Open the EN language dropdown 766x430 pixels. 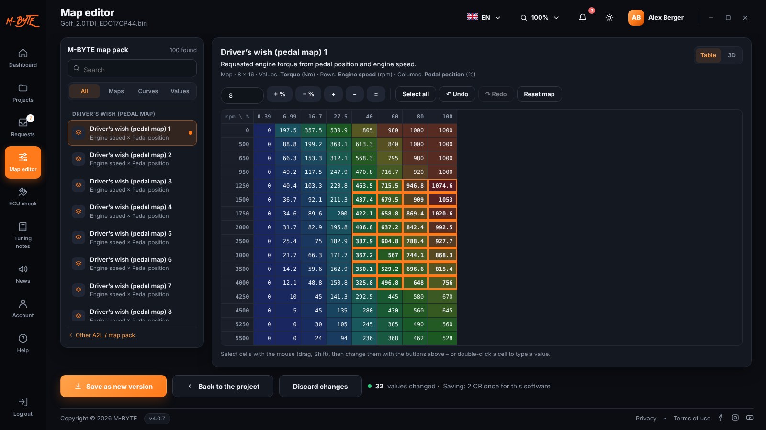[484, 17]
